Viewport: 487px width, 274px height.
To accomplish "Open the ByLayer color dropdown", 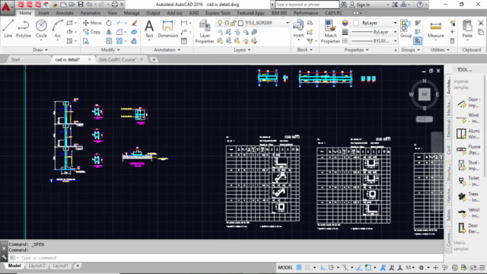I will tap(395, 23).
